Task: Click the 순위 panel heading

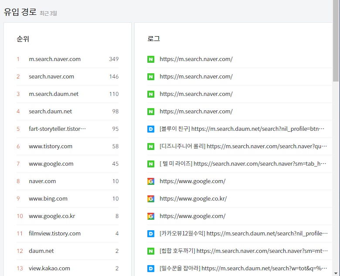Action: [x=23, y=39]
